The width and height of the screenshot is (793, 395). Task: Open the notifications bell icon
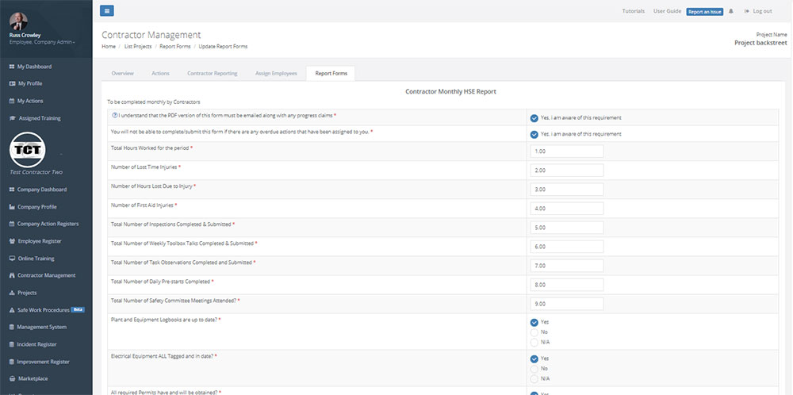pyautogui.click(x=731, y=11)
